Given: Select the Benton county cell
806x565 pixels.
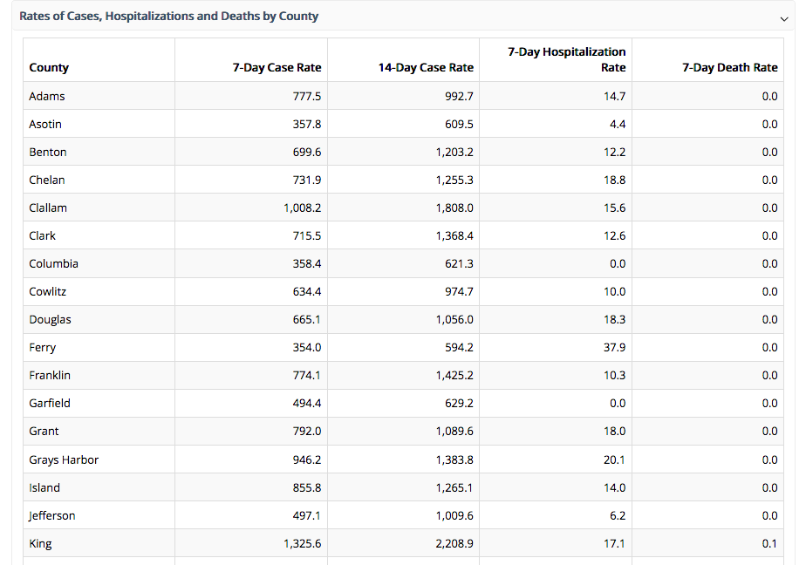Looking at the screenshot, I should (x=48, y=152).
